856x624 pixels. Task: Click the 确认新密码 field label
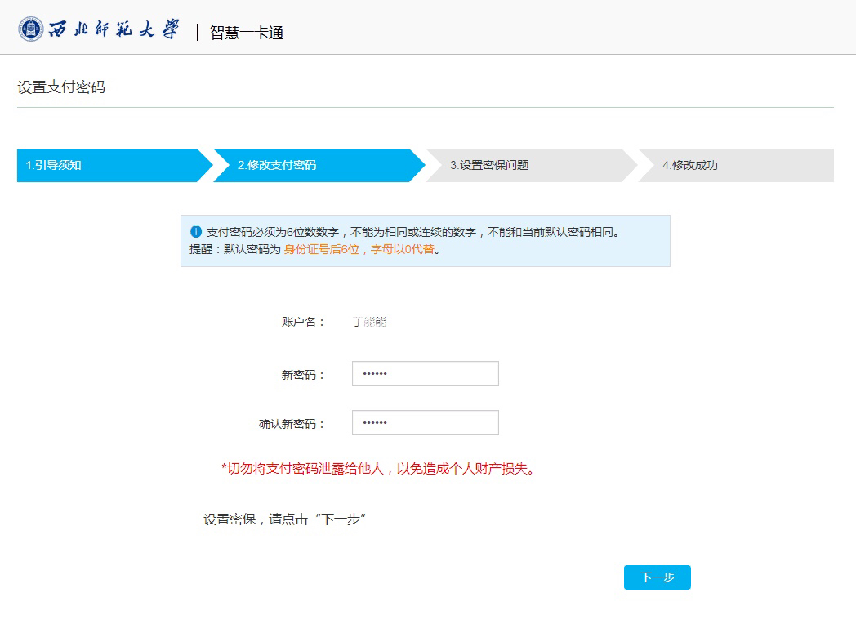292,424
